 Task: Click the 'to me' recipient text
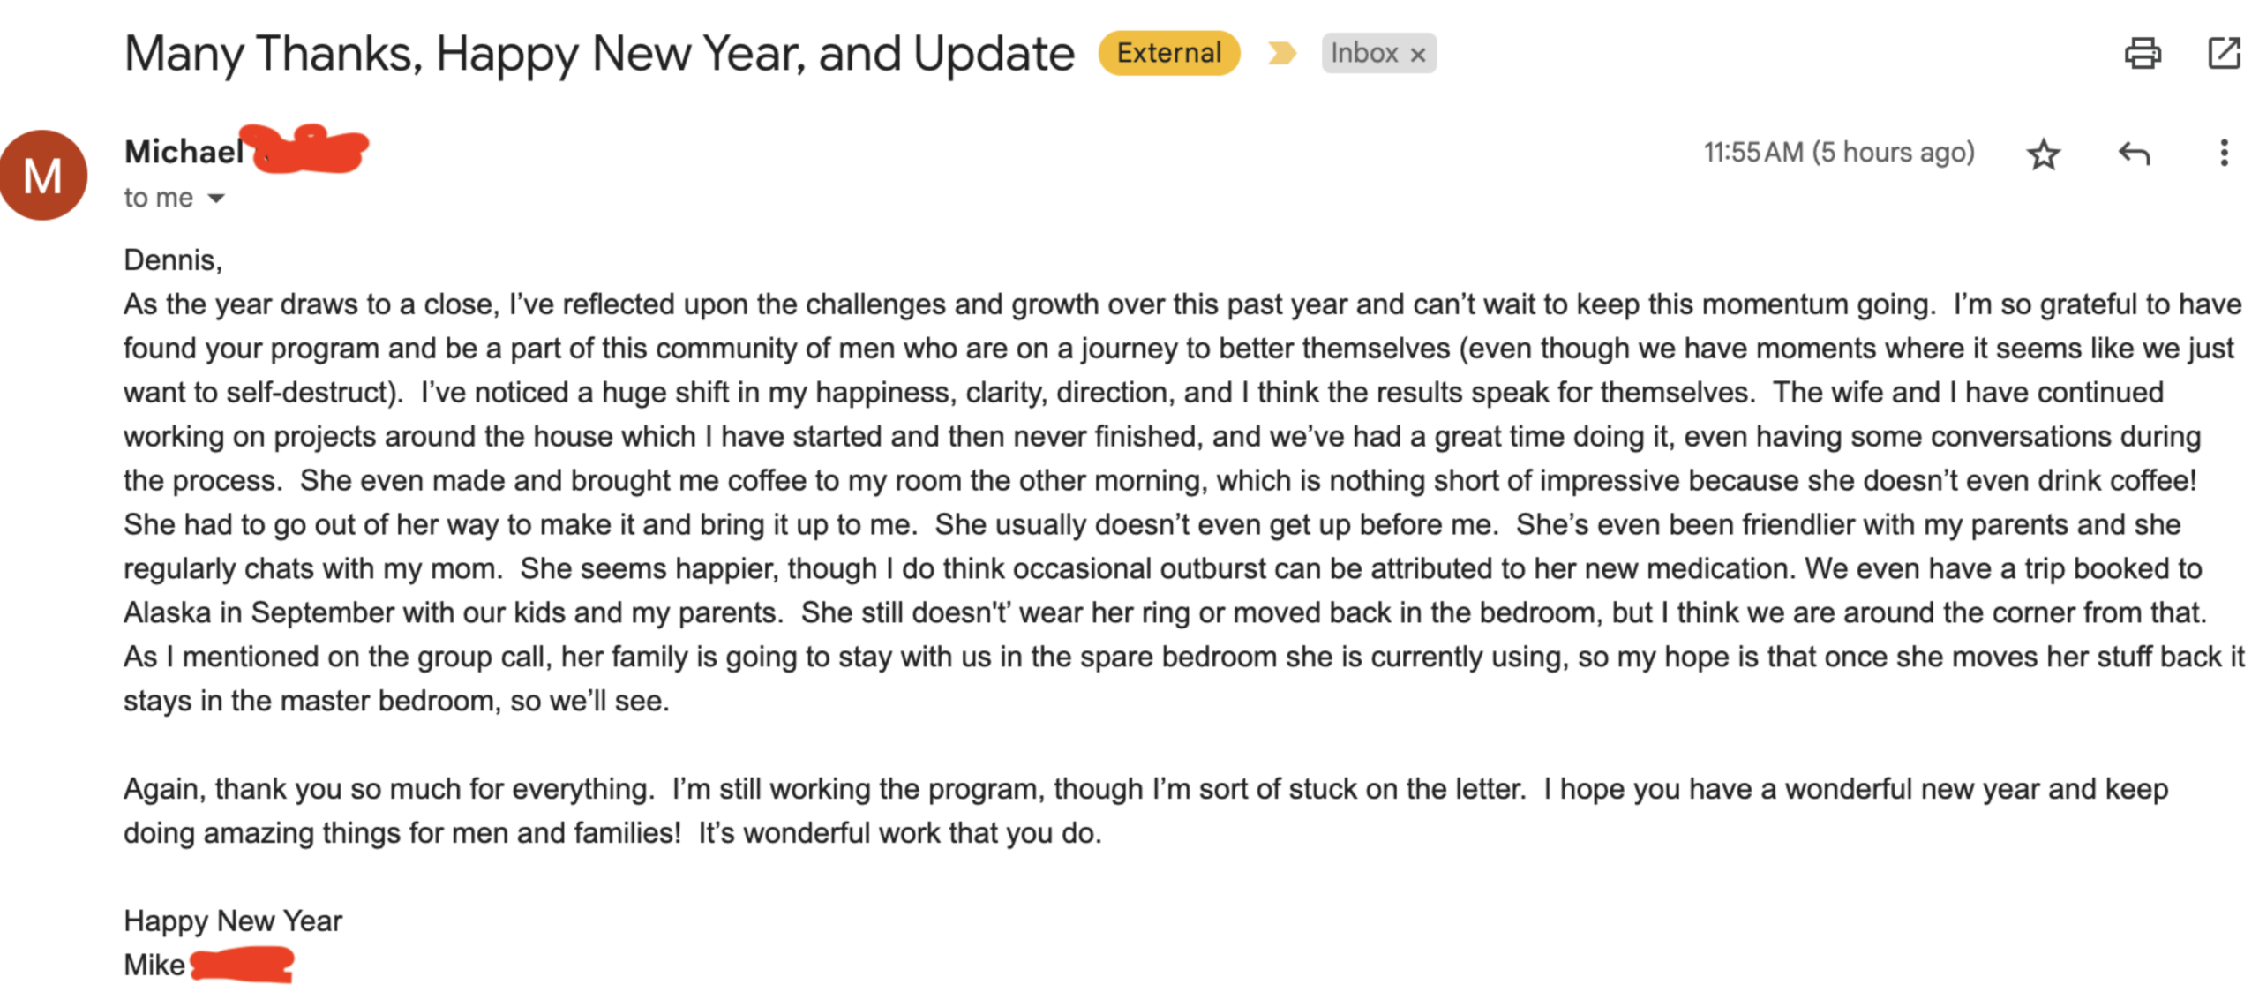point(158,198)
